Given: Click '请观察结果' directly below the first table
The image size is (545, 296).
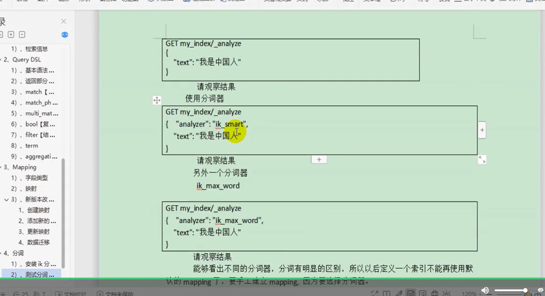Looking at the screenshot, I should [x=216, y=87].
